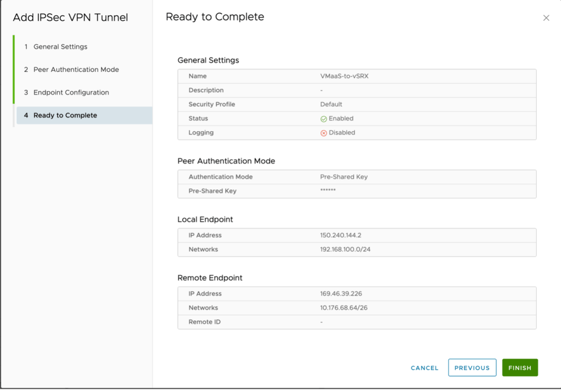Click the tunnel name VMaaS-to-vSRX

(x=345, y=76)
